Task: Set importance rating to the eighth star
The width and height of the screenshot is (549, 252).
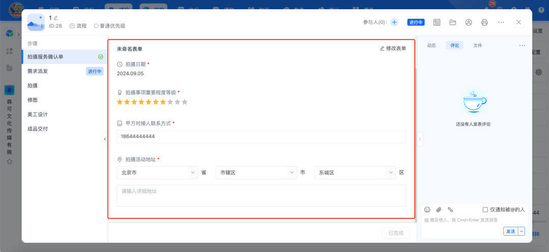Action: (170, 102)
